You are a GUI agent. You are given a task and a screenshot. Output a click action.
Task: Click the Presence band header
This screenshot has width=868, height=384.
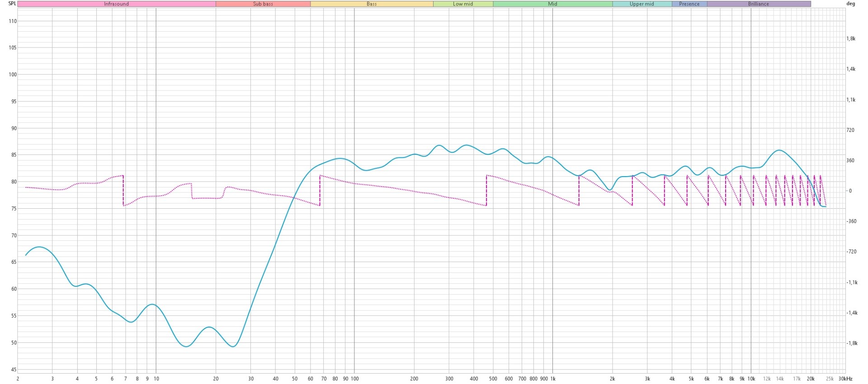pos(689,4)
